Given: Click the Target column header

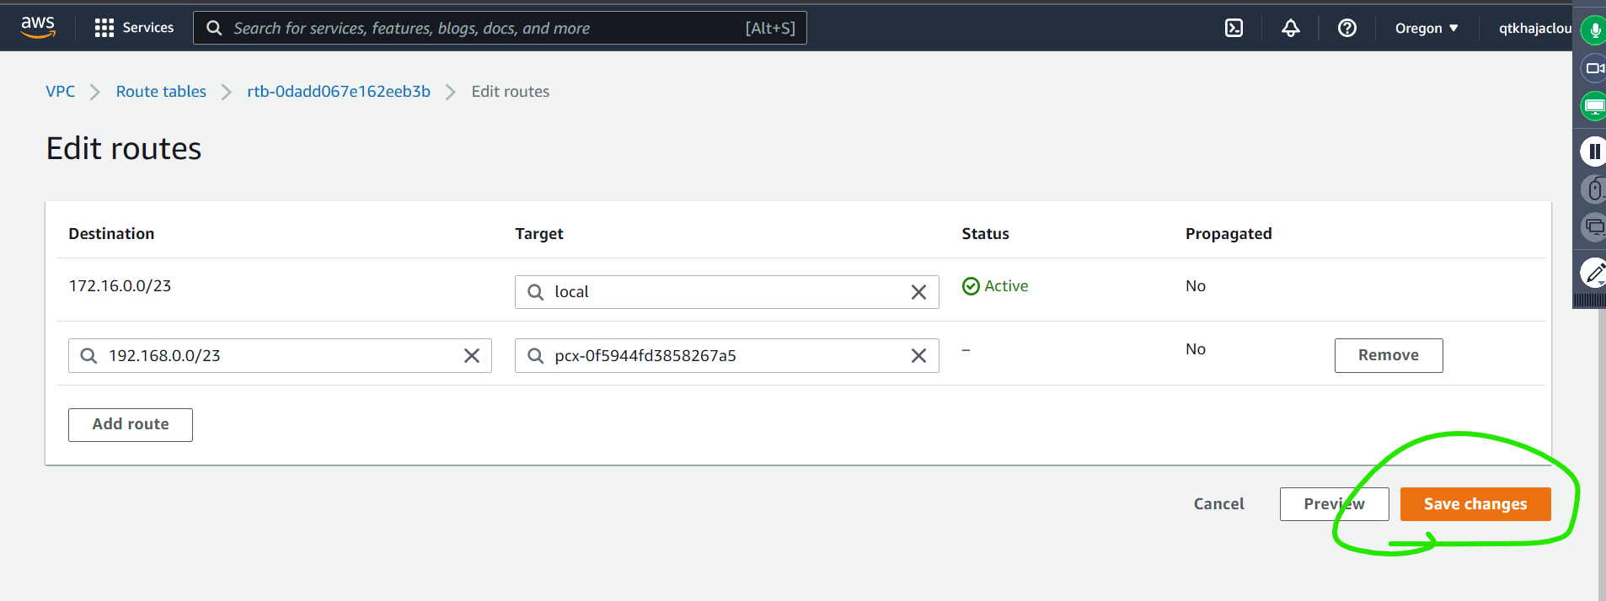Looking at the screenshot, I should click(539, 234).
